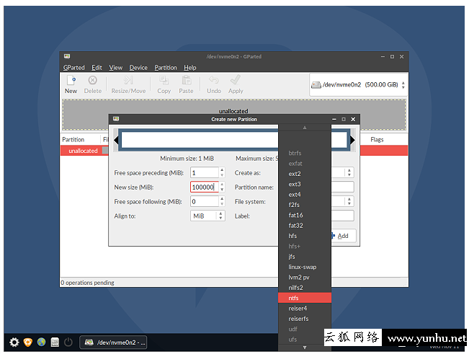Open the globe web browser taskbar icon
The width and height of the screenshot is (469, 354).
[41, 342]
